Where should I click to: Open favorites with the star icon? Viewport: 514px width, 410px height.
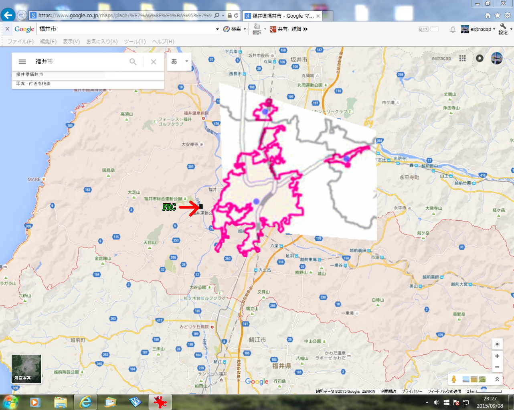tap(498, 16)
